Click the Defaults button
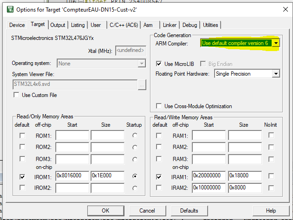The height and width of the screenshot is (220, 293). [x=189, y=210]
